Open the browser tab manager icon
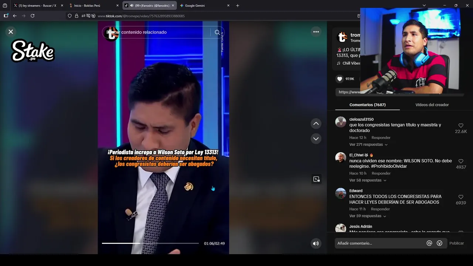This screenshot has height=266, width=473. [5, 6]
